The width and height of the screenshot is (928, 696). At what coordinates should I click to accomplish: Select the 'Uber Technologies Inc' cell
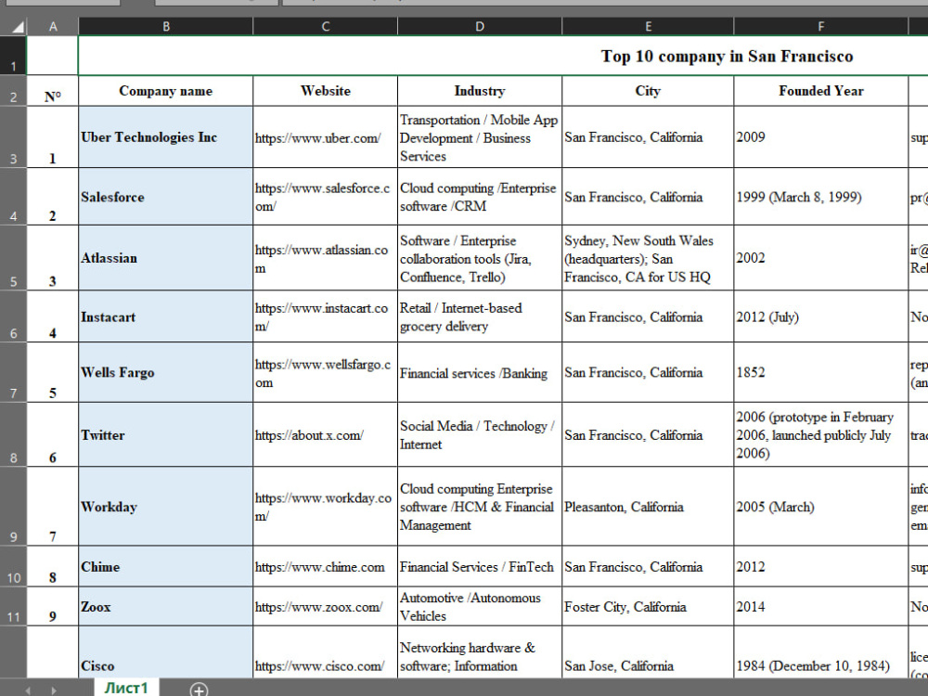166,136
